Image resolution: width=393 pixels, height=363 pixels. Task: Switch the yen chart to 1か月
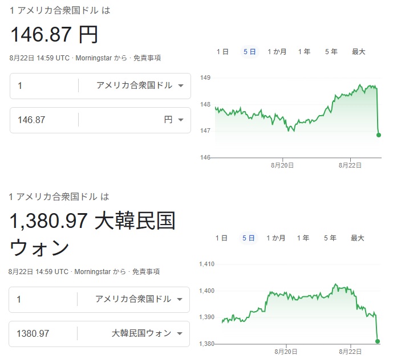(x=277, y=52)
